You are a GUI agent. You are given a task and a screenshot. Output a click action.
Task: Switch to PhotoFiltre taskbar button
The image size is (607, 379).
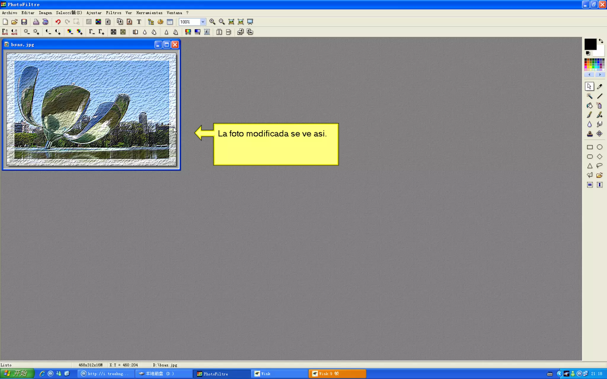222,374
